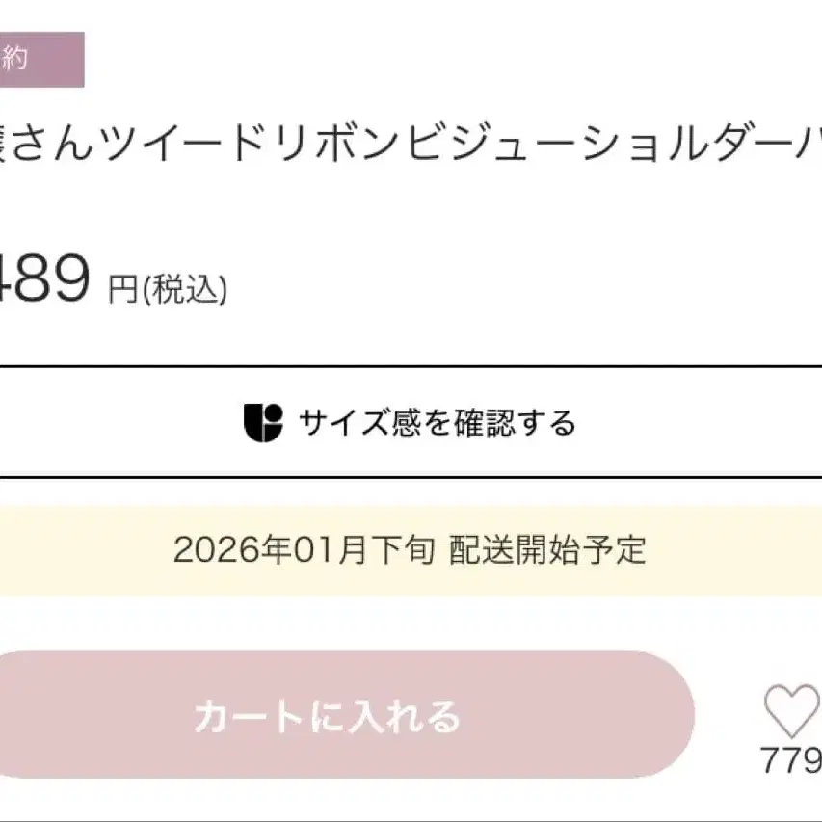
Task: Click the カート word on pink button
Action: click(236, 717)
